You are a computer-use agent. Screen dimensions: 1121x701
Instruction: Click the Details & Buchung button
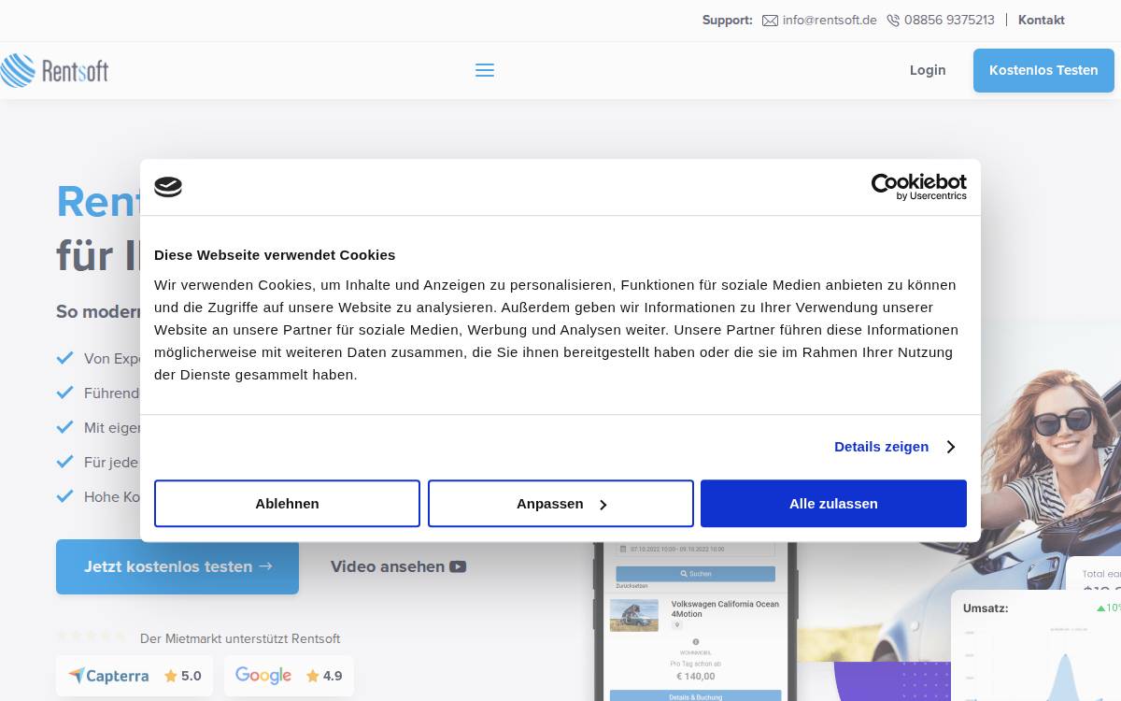pyautogui.click(x=695, y=696)
